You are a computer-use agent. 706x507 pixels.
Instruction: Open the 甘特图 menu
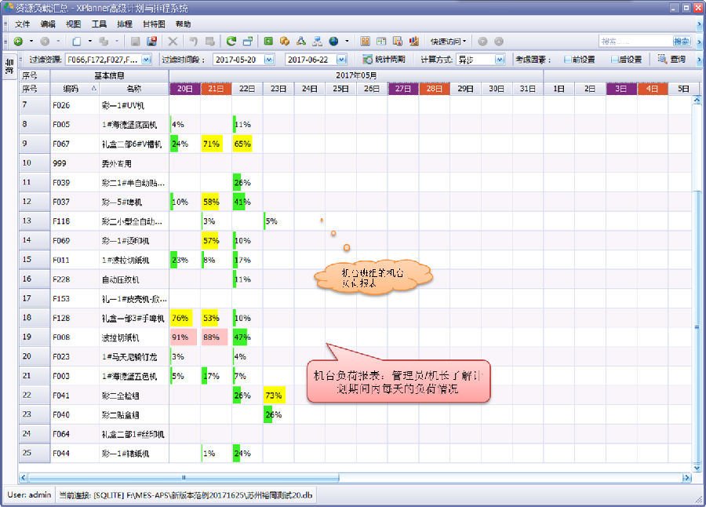153,24
